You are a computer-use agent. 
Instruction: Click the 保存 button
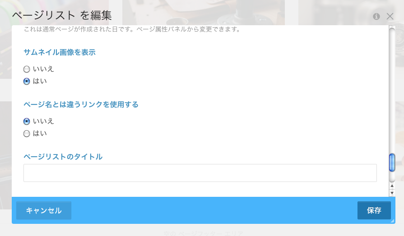[x=374, y=210]
